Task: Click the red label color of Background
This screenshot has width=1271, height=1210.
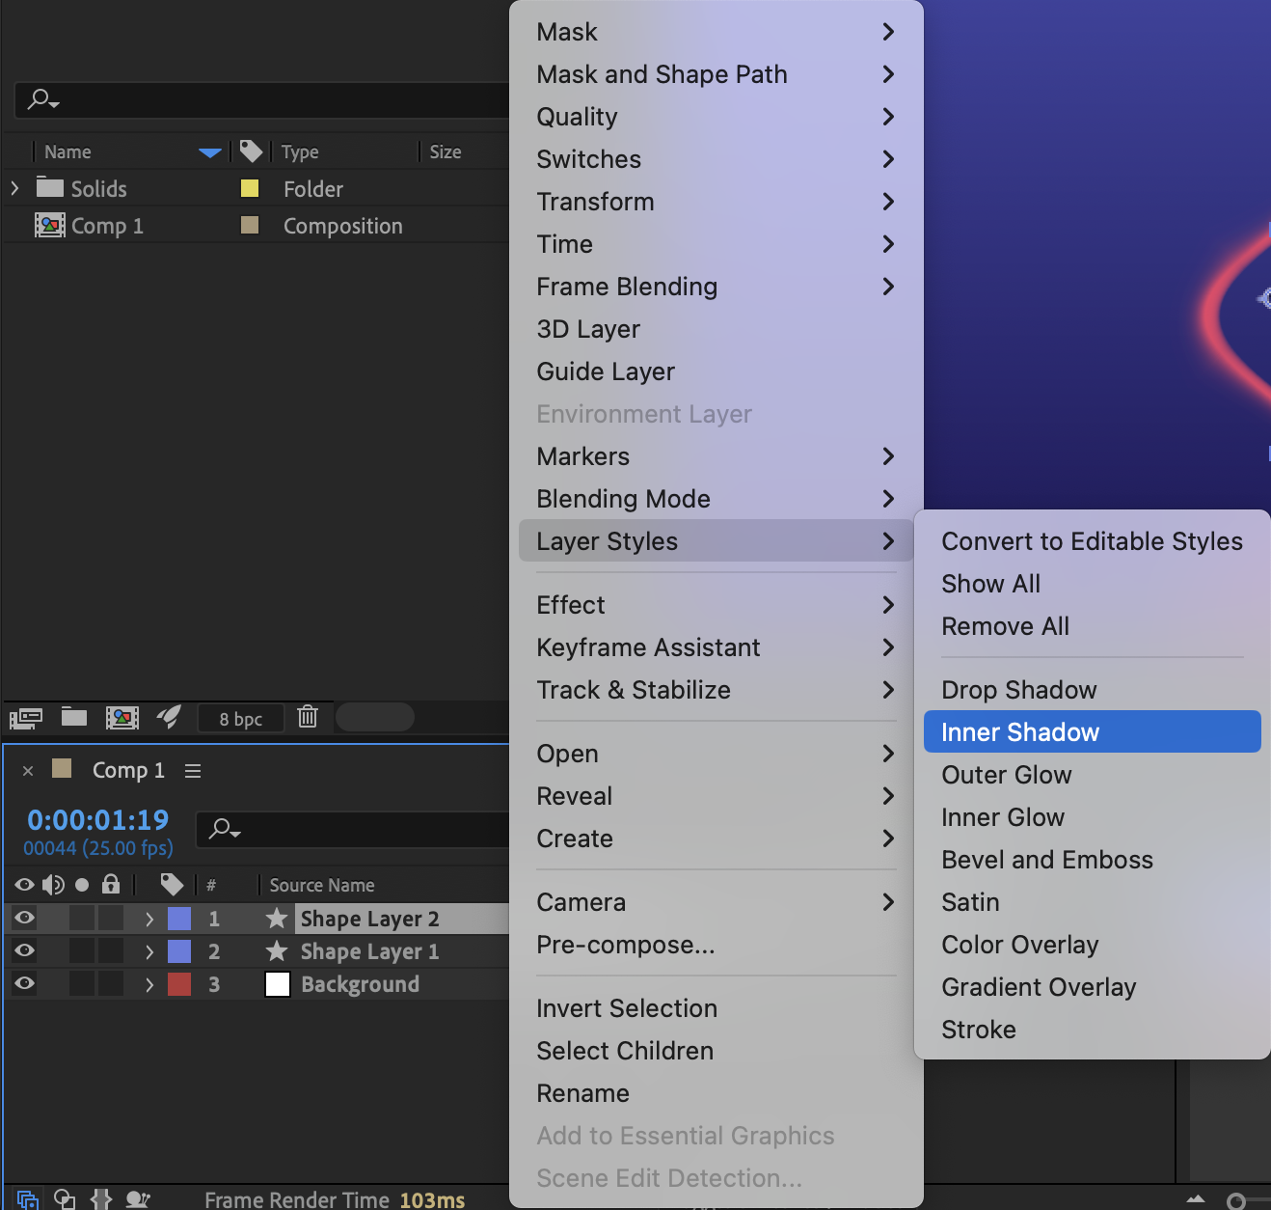Action: tap(179, 984)
